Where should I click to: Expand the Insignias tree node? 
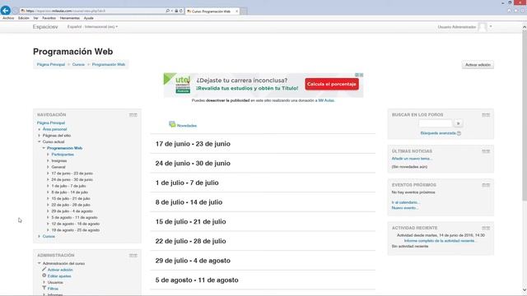(x=48, y=161)
